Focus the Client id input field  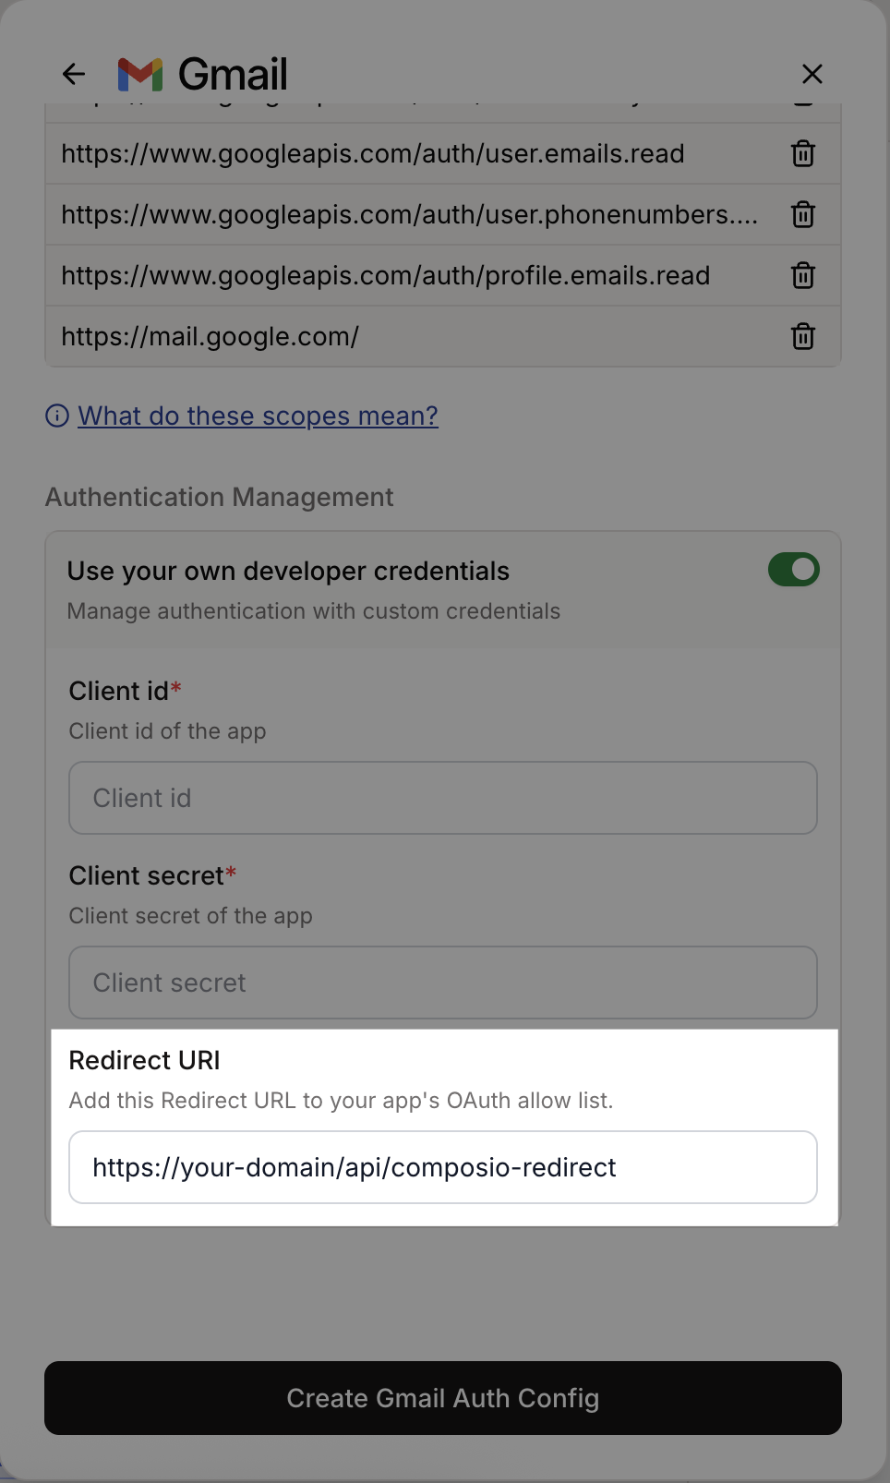443,798
